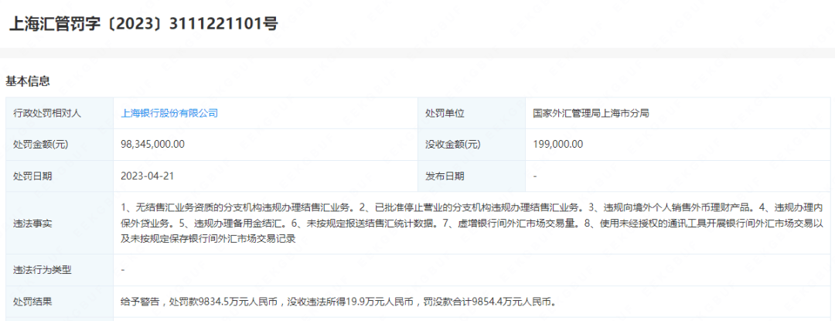Select the 发布日期 label cell
Screen dimensions: 835x321
[472, 176]
